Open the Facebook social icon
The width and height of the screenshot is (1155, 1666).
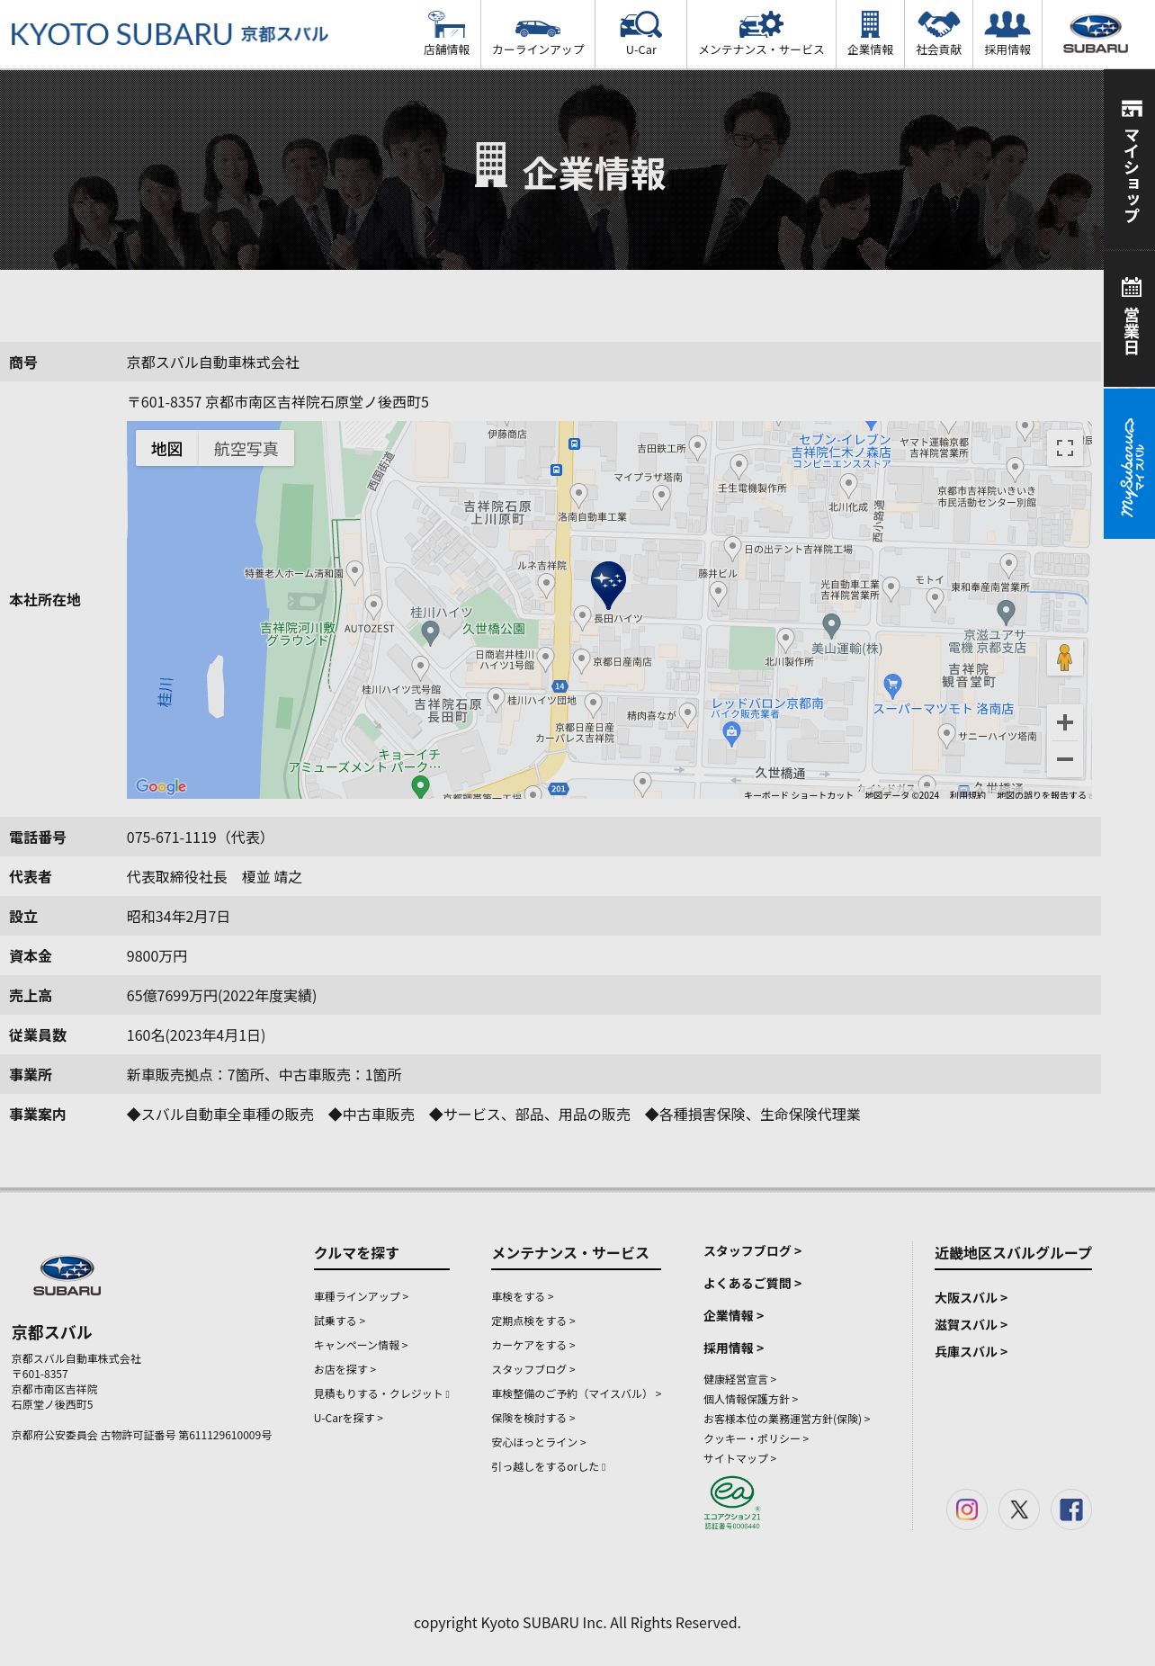(x=1071, y=1509)
